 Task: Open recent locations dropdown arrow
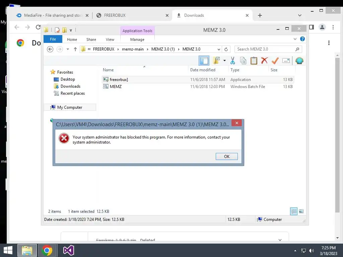[x=68, y=49]
